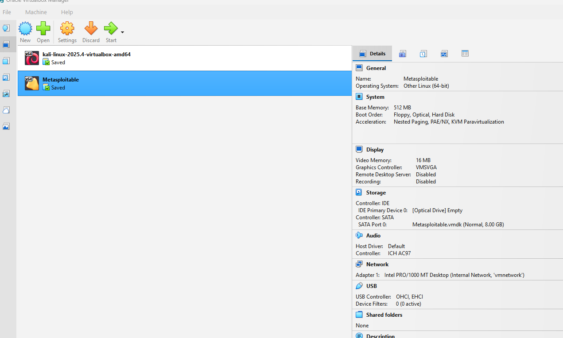Open the Logs viewer icon
The image size is (563, 338).
pyautogui.click(x=423, y=53)
